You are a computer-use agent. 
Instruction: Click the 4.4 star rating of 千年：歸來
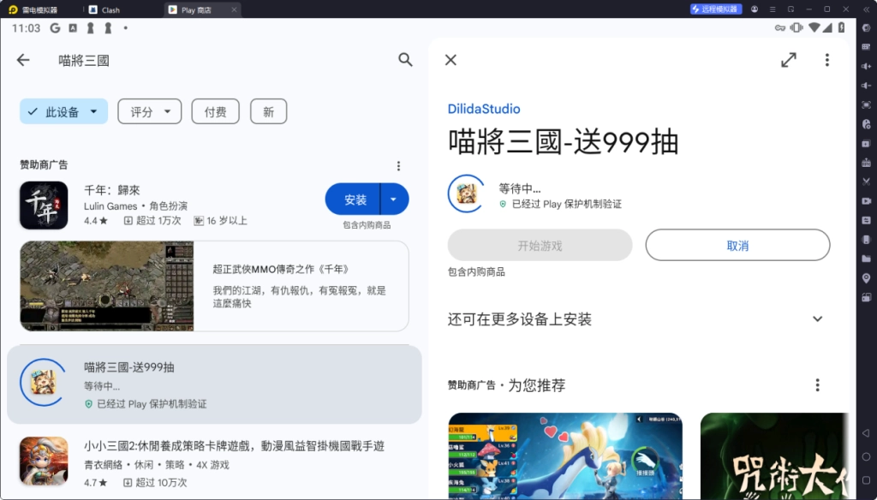[95, 221]
